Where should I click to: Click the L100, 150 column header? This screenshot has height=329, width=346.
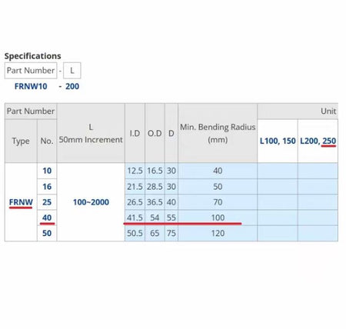coord(278,141)
